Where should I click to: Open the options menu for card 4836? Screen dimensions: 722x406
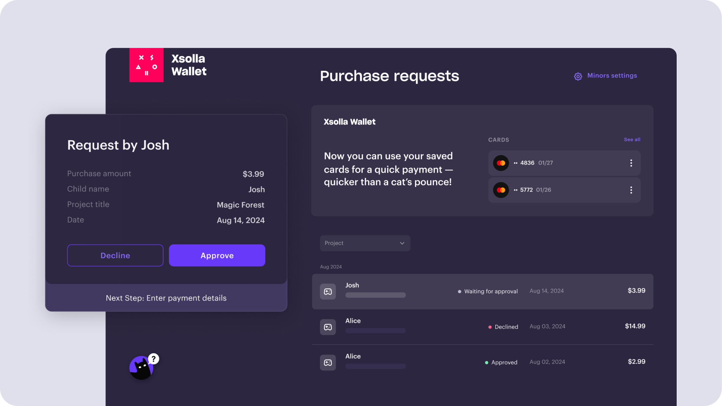[x=631, y=163]
